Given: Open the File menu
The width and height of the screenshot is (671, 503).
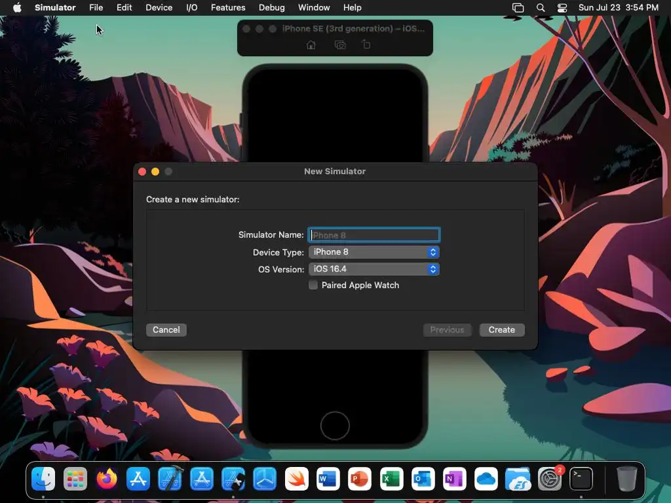Looking at the screenshot, I should (x=96, y=8).
